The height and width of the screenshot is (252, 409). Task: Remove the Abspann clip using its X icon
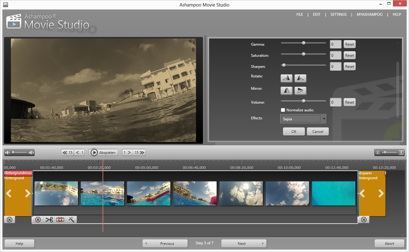(x=364, y=220)
